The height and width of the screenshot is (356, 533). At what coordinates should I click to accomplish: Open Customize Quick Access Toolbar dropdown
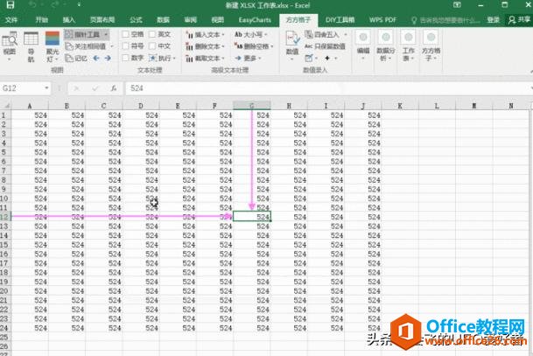click(x=79, y=4)
